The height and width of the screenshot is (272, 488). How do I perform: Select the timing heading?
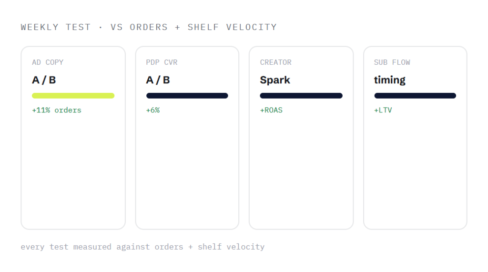(390, 81)
